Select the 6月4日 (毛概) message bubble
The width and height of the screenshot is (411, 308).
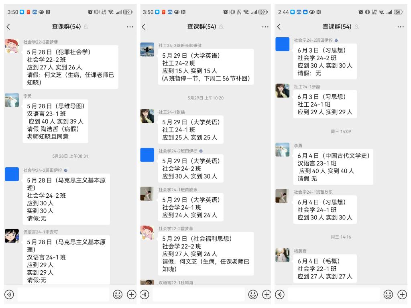click(325, 268)
